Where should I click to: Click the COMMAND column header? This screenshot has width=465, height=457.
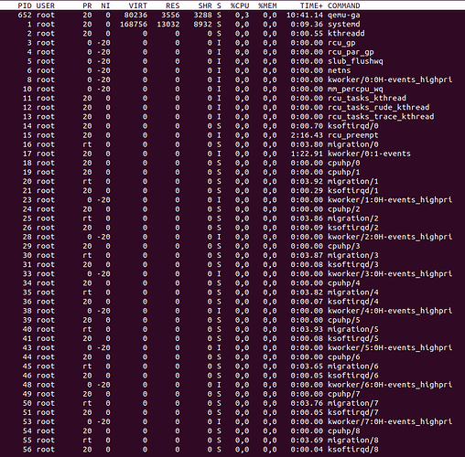point(344,5)
